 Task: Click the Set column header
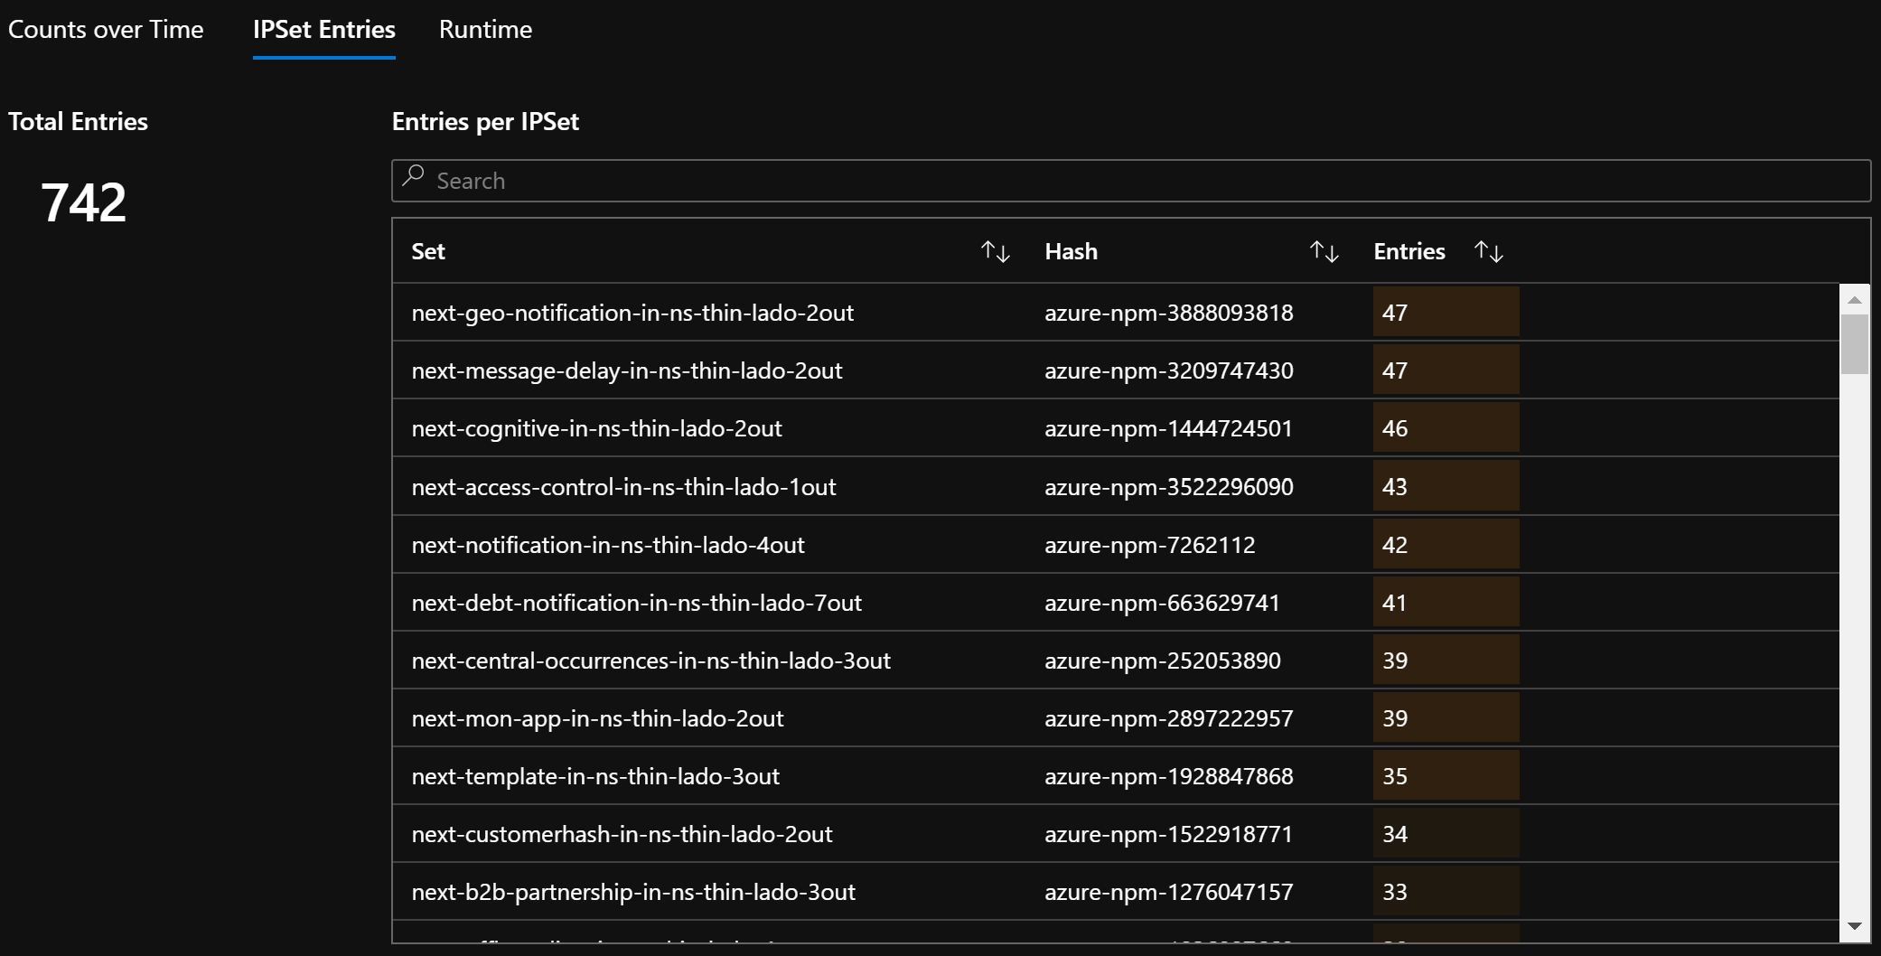coord(428,251)
